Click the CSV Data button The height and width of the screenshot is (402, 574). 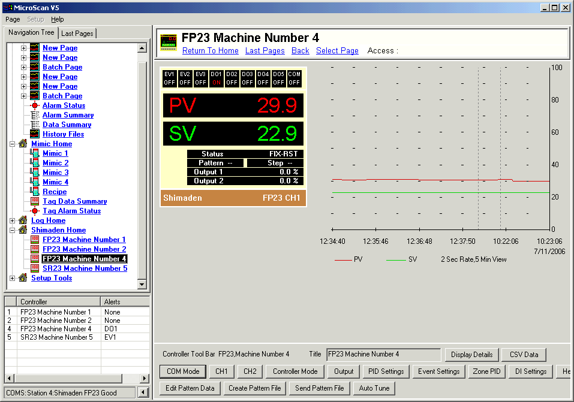click(x=524, y=355)
